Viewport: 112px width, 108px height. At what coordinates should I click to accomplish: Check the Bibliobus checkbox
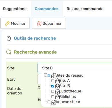(x=53, y=97)
